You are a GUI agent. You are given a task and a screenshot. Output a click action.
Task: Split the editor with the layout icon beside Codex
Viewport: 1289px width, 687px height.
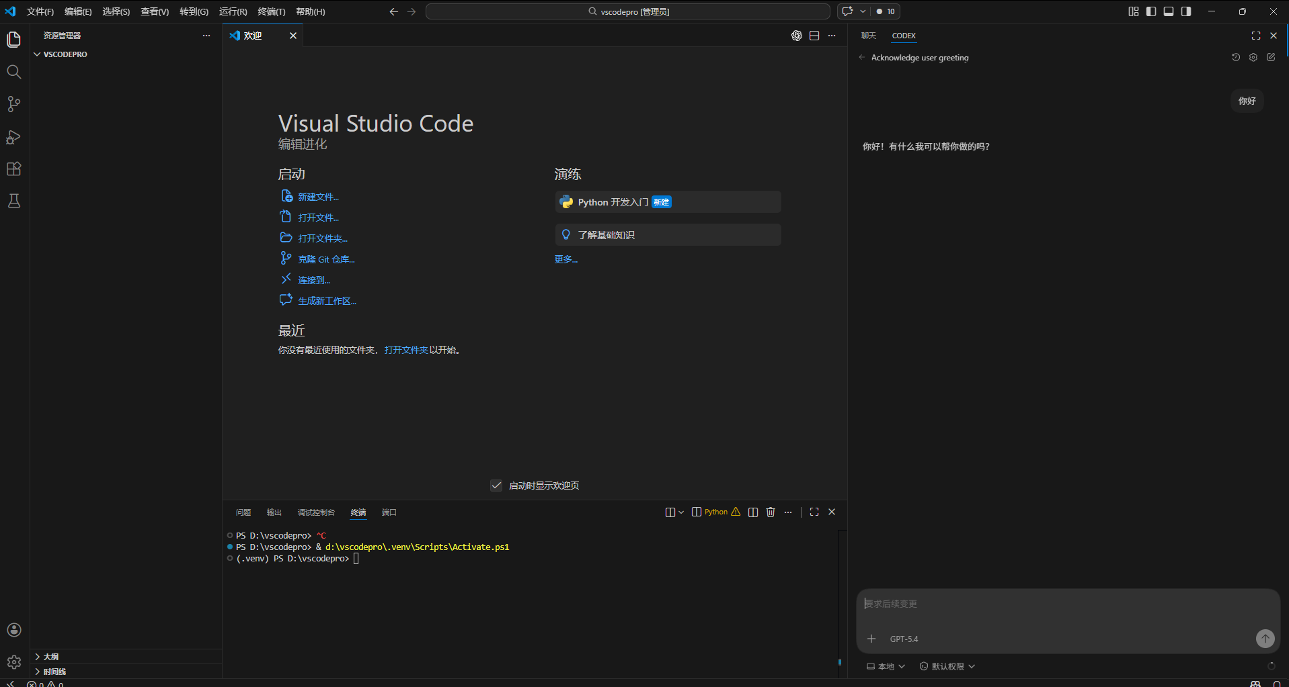tap(814, 36)
